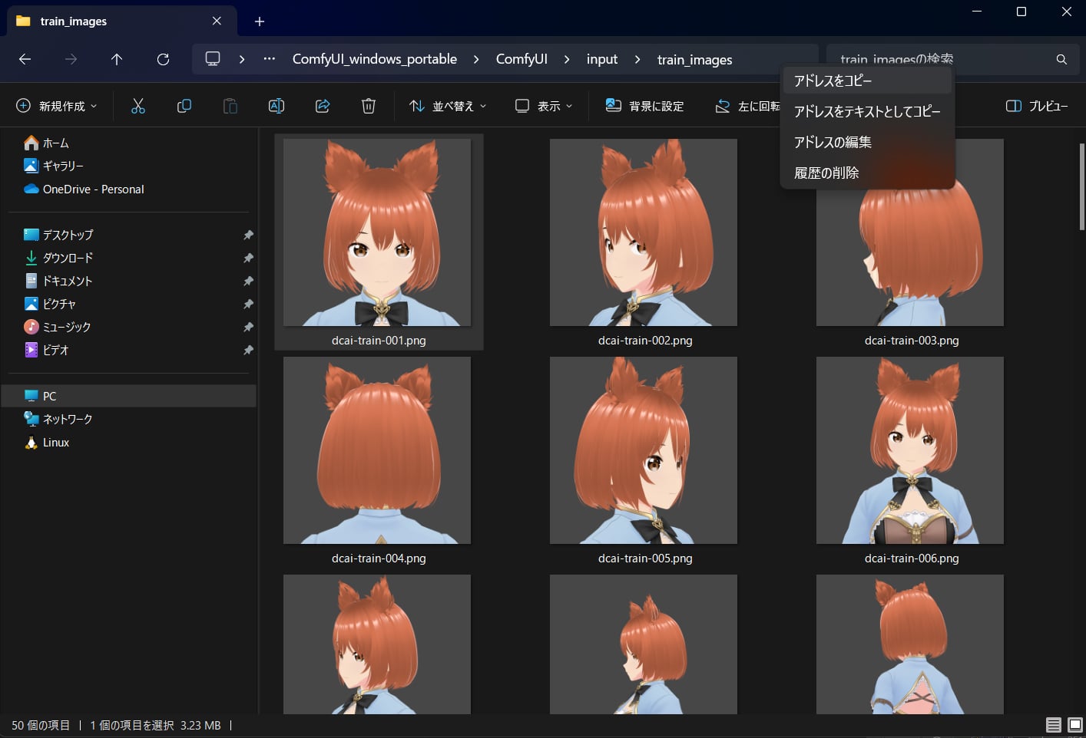Viewport: 1086px width, 738px height.
Task: Click pin icon beside ダウンロード
Action: click(x=248, y=258)
